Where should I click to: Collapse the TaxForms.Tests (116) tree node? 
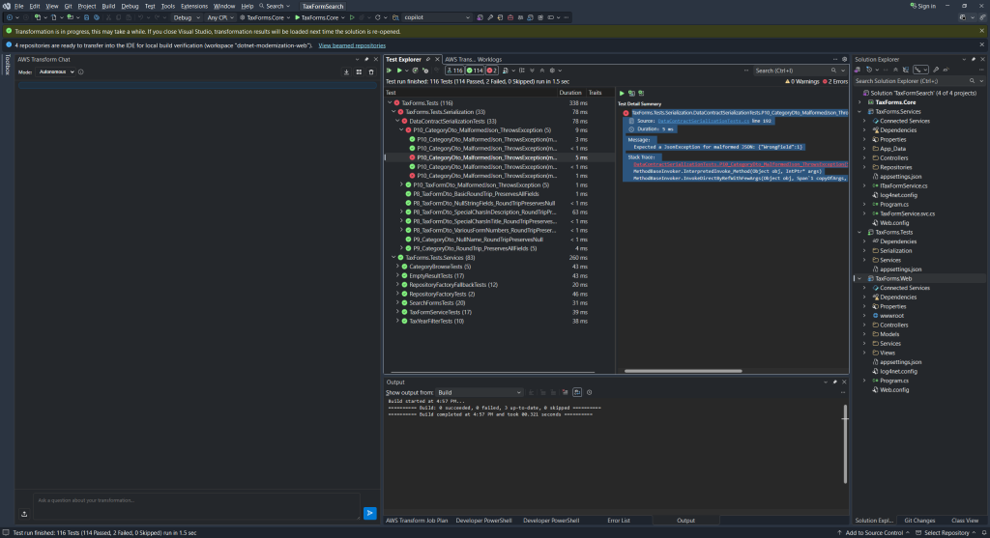tap(390, 102)
